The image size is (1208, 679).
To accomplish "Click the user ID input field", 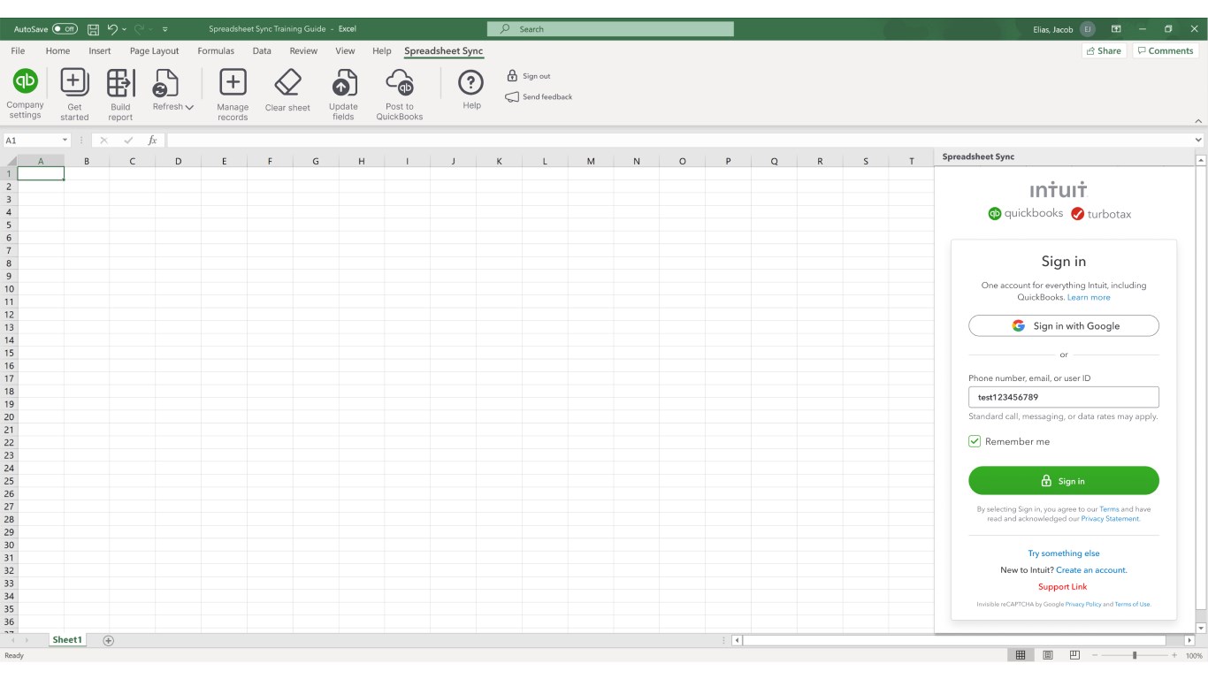I will [1064, 397].
